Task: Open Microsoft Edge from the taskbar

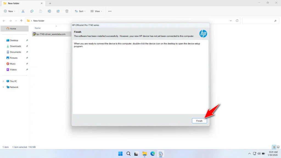Action: (x=153, y=154)
